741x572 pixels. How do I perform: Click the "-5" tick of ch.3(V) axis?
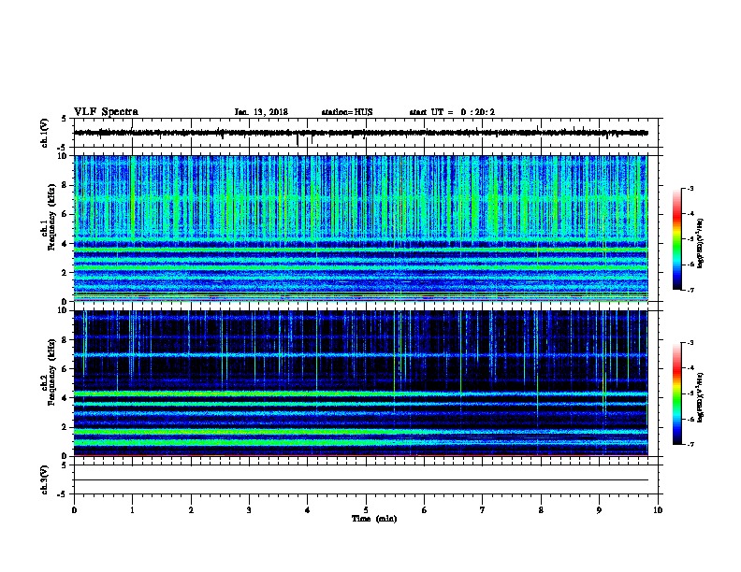click(x=63, y=494)
